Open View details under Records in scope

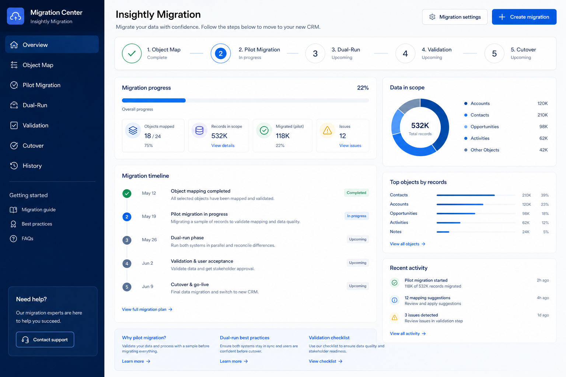point(223,145)
